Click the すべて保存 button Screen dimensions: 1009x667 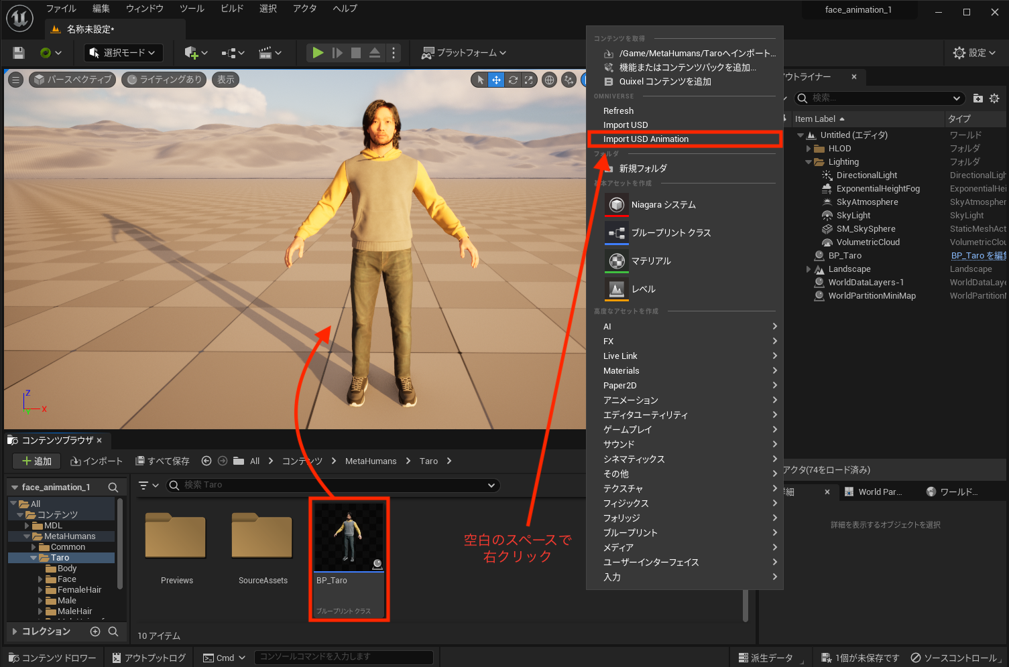pyautogui.click(x=162, y=461)
